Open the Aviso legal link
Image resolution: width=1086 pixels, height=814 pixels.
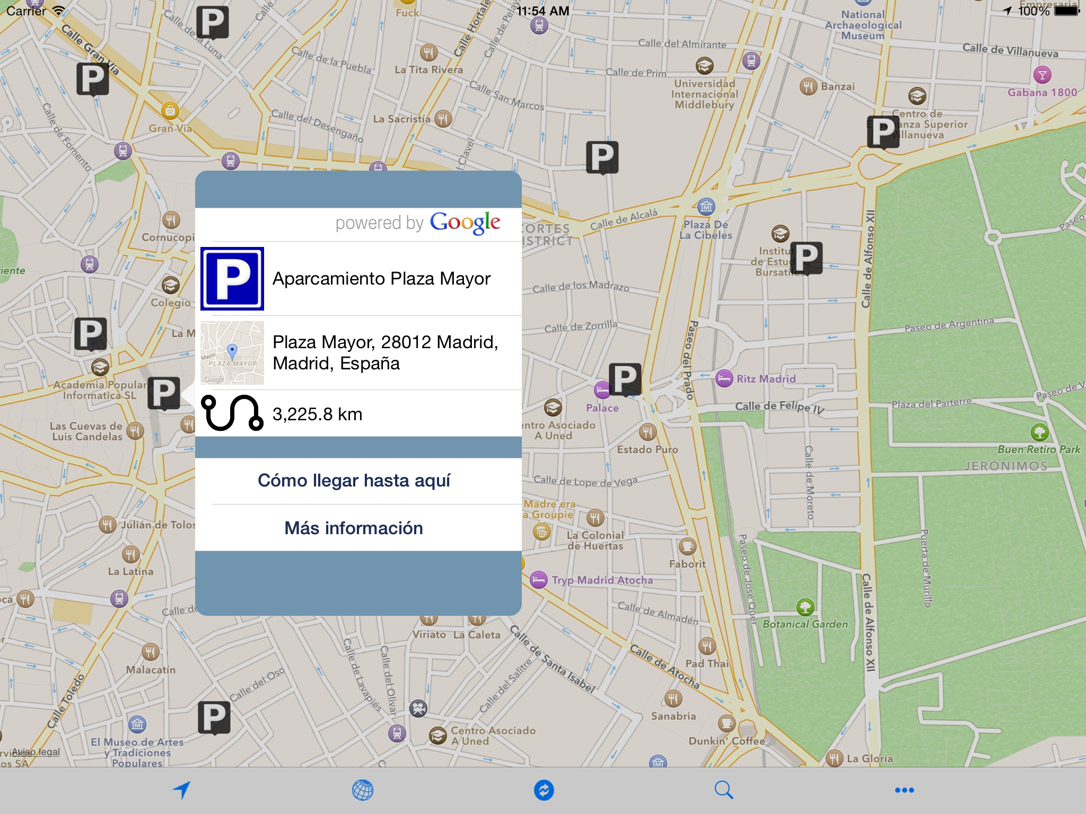36,751
